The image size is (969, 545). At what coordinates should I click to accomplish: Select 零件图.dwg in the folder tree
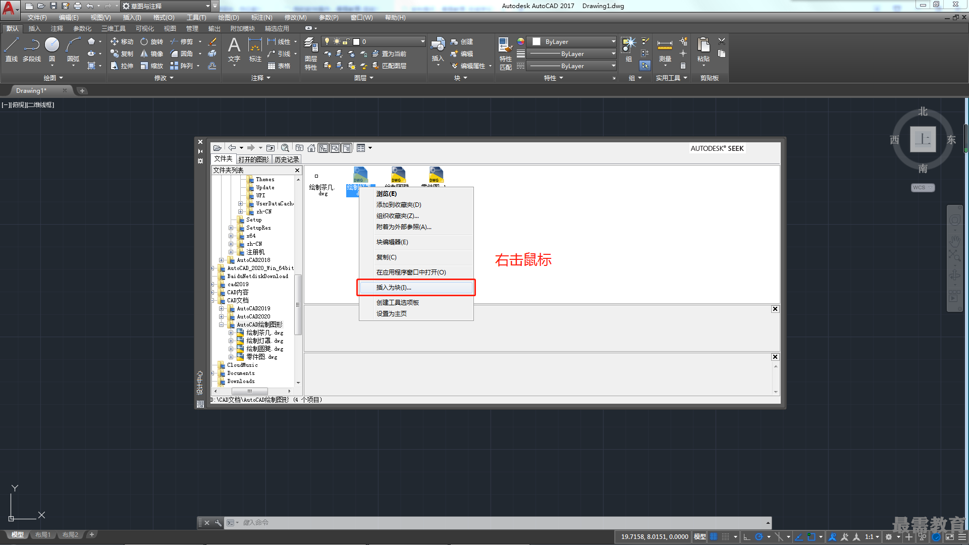(x=261, y=357)
